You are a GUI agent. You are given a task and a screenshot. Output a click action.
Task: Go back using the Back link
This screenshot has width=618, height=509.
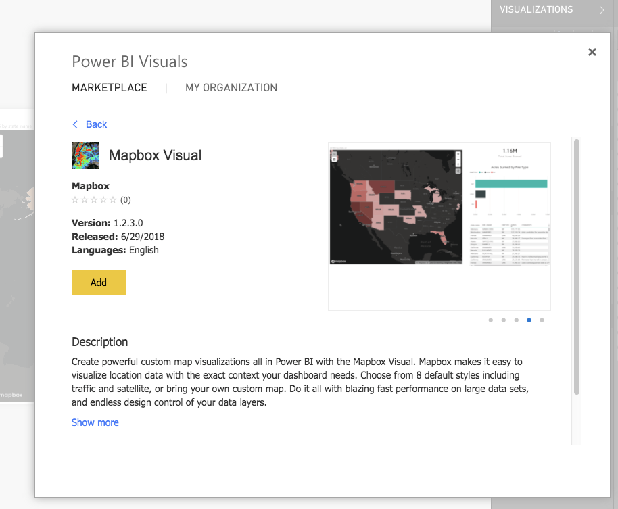click(96, 124)
